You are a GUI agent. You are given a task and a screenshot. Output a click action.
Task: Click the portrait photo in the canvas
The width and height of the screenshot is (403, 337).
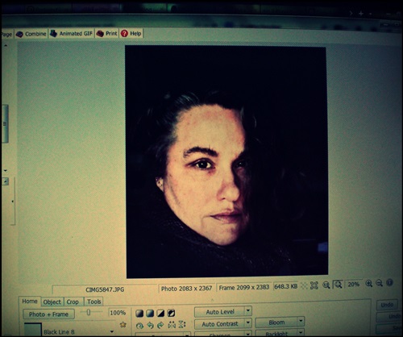(x=226, y=162)
